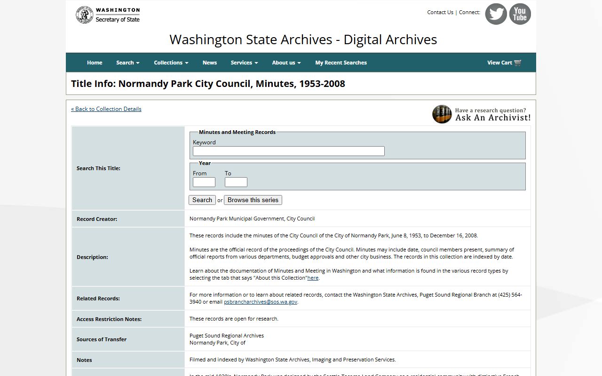
Task: Open the News menu item
Action: pyautogui.click(x=210, y=63)
